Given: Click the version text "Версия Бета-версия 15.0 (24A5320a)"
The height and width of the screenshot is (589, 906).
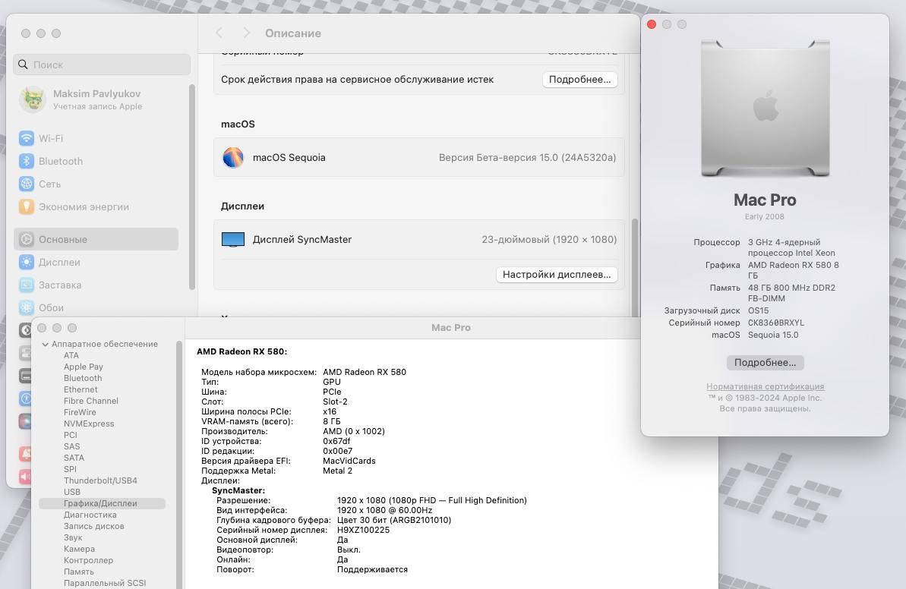Looking at the screenshot, I should coord(527,157).
